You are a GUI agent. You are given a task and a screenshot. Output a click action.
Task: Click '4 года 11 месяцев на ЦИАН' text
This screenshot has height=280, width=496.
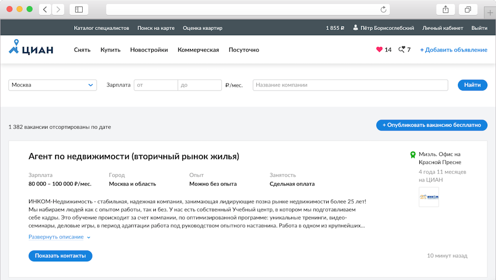(x=442, y=176)
